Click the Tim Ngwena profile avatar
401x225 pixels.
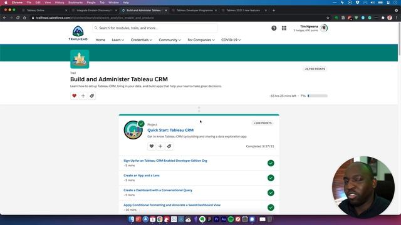pyautogui.click(x=324, y=28)
